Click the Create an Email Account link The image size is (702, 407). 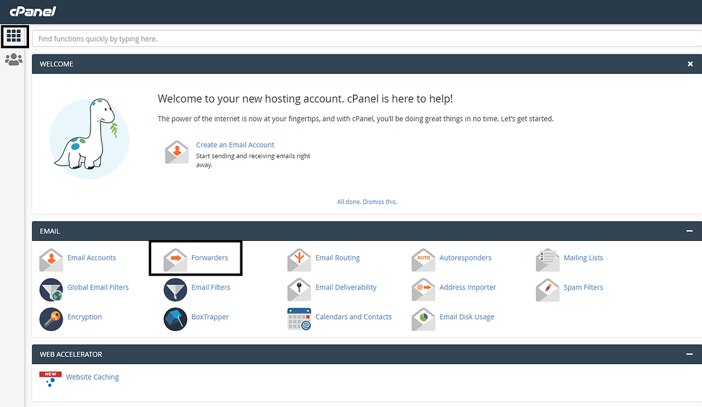click(235, 145)
